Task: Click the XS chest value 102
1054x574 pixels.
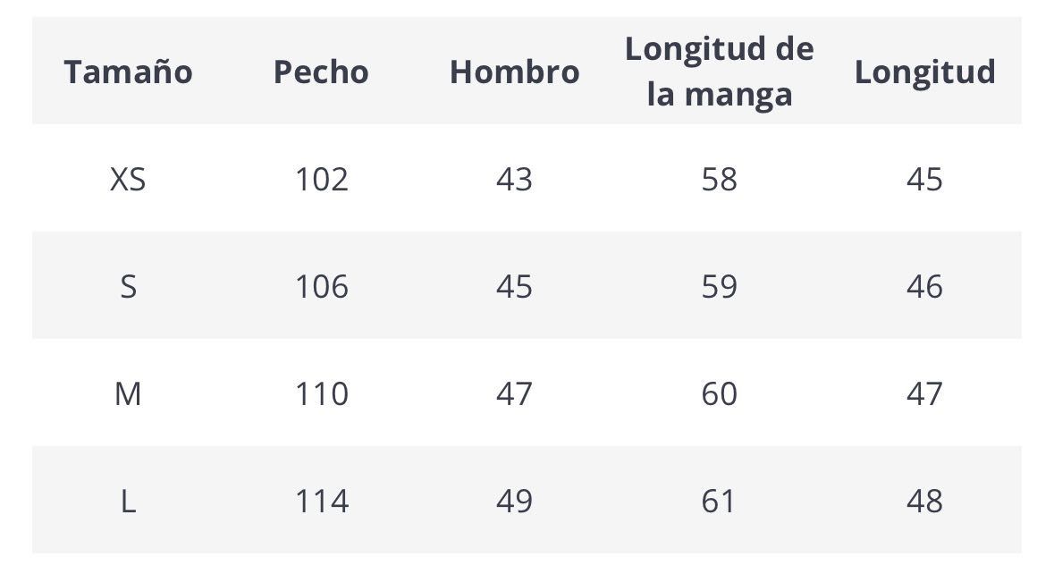Action: pyautogui.click(x=322, y=180)
